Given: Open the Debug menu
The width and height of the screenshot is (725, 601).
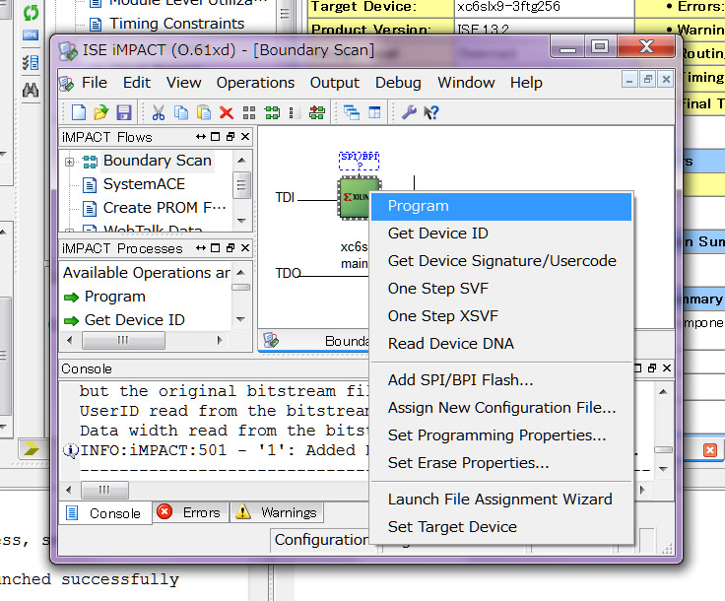Looking at the screenshot, I should (398, 83).
